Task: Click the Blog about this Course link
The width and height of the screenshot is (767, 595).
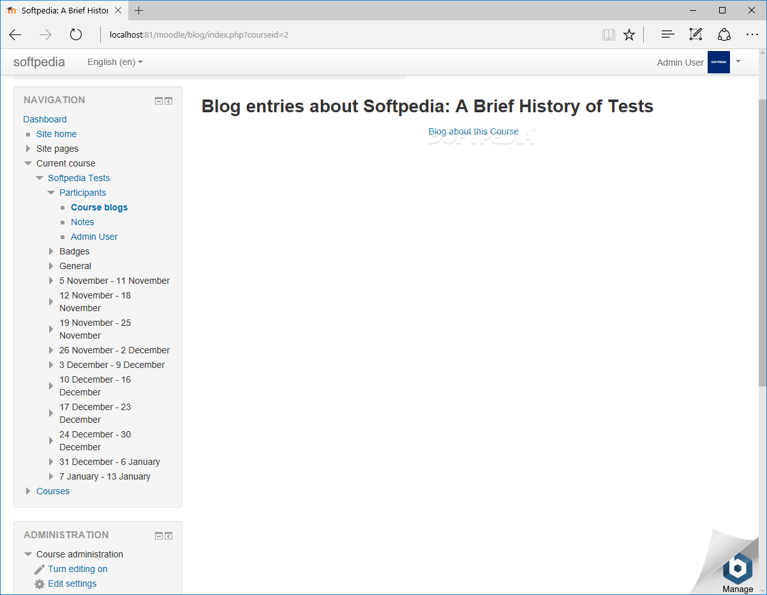Action: click(x=473, y=131)
